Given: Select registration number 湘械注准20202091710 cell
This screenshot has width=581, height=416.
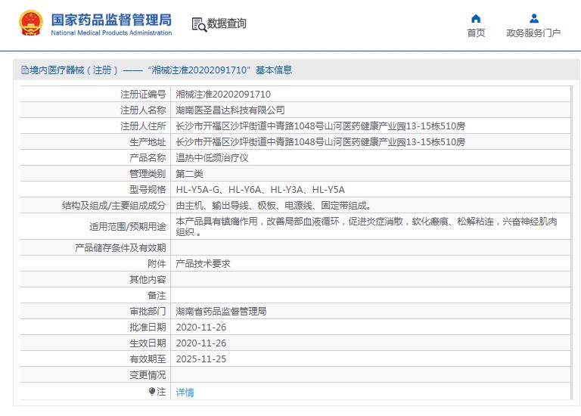Looking at the screenshot, I should click(223, 95).
